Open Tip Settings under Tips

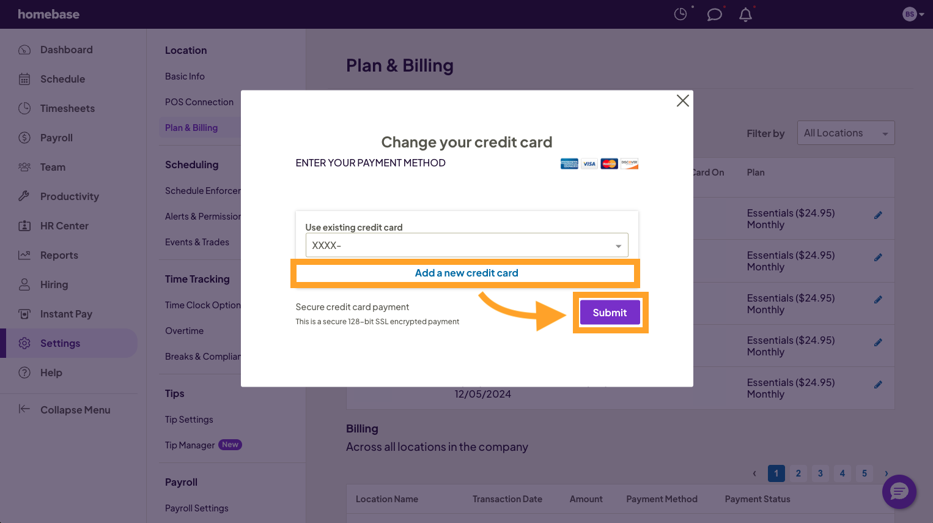click(x=189, y=420)
